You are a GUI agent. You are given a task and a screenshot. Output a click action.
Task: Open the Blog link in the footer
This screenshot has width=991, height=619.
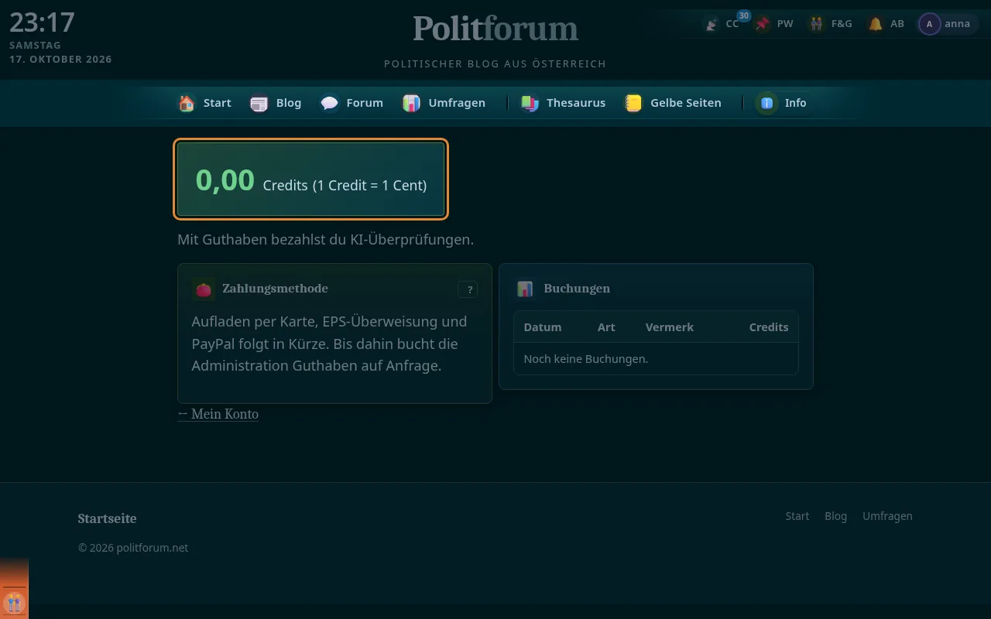(x=836, y=516)
